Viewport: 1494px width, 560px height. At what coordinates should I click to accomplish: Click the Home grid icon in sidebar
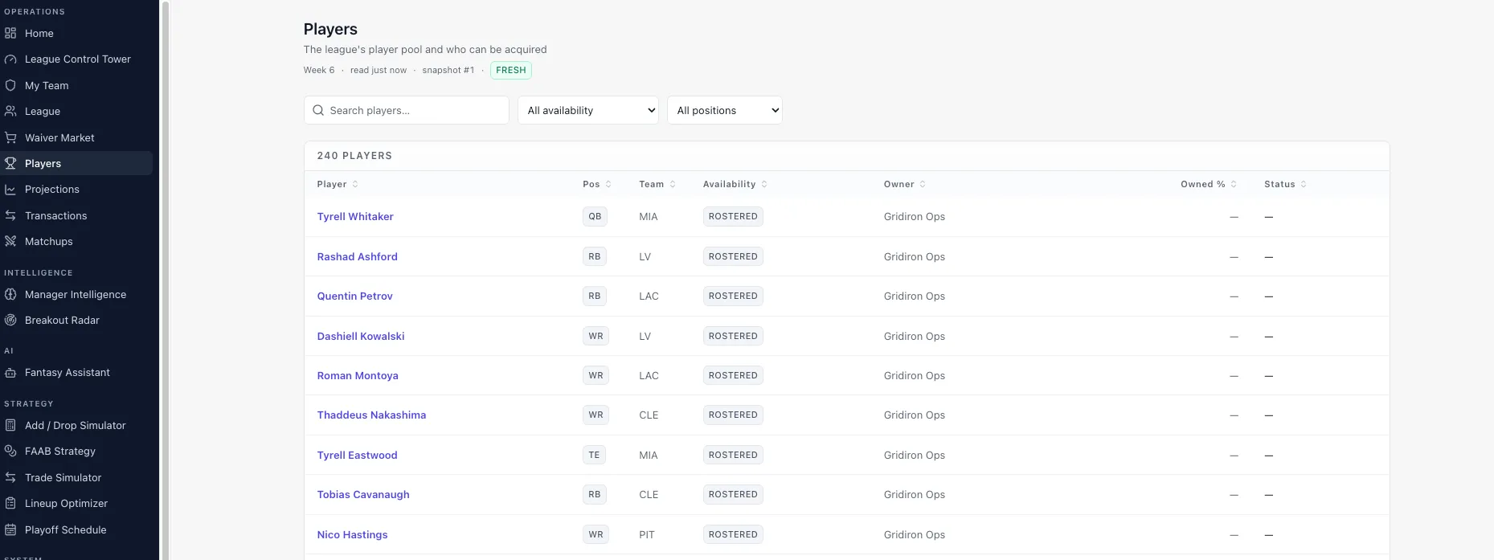[x=10, y=33]
